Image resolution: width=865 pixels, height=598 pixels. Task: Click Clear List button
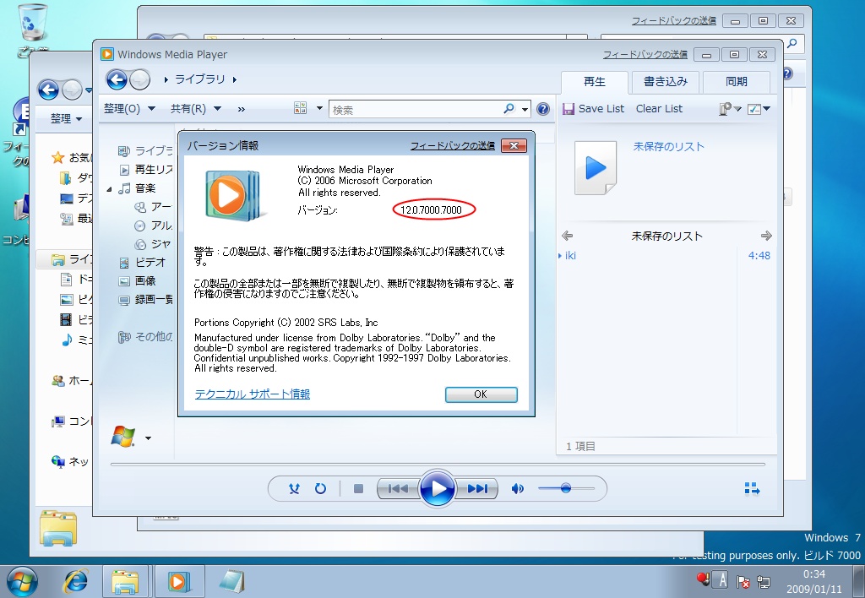point(659,109)
